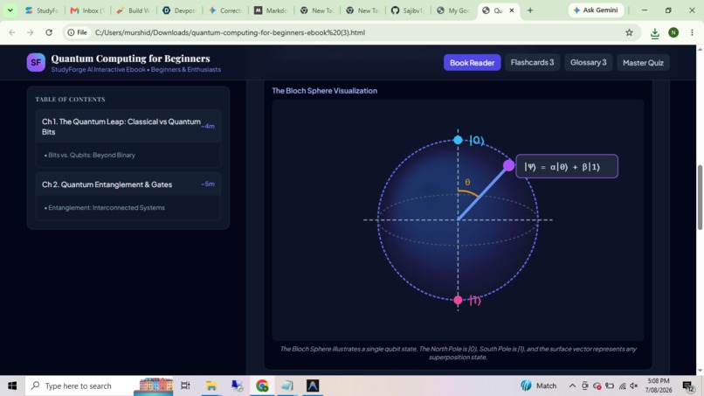Go forward in browser history
This screenshot has height=396, width=704.
(x=30, y=32)
